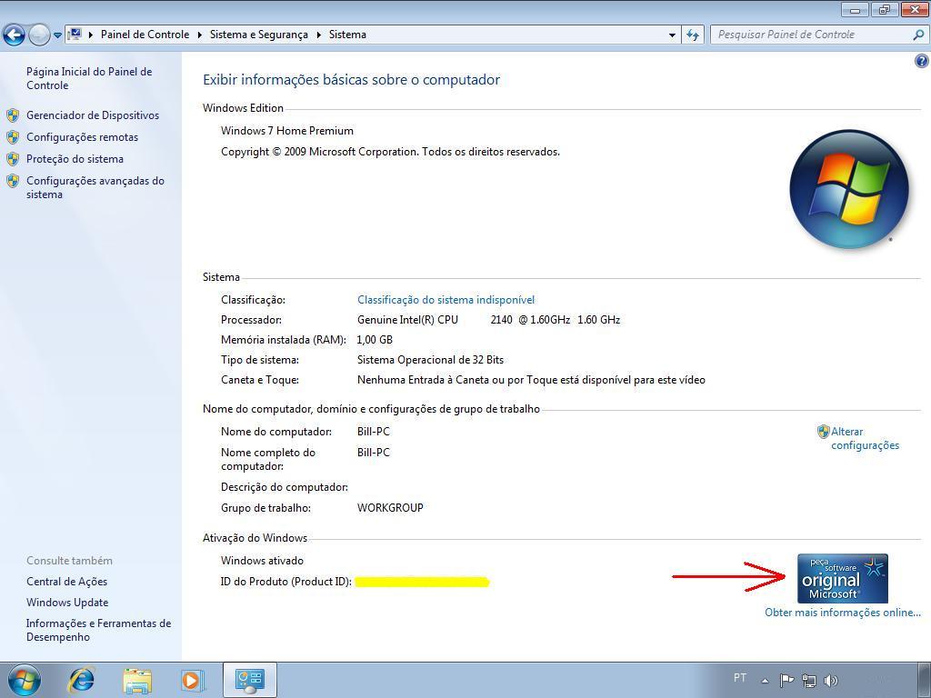Click the volume speaker tray icon
The width and height of the screenshot is (931, 698).
[x=831, y=680]
